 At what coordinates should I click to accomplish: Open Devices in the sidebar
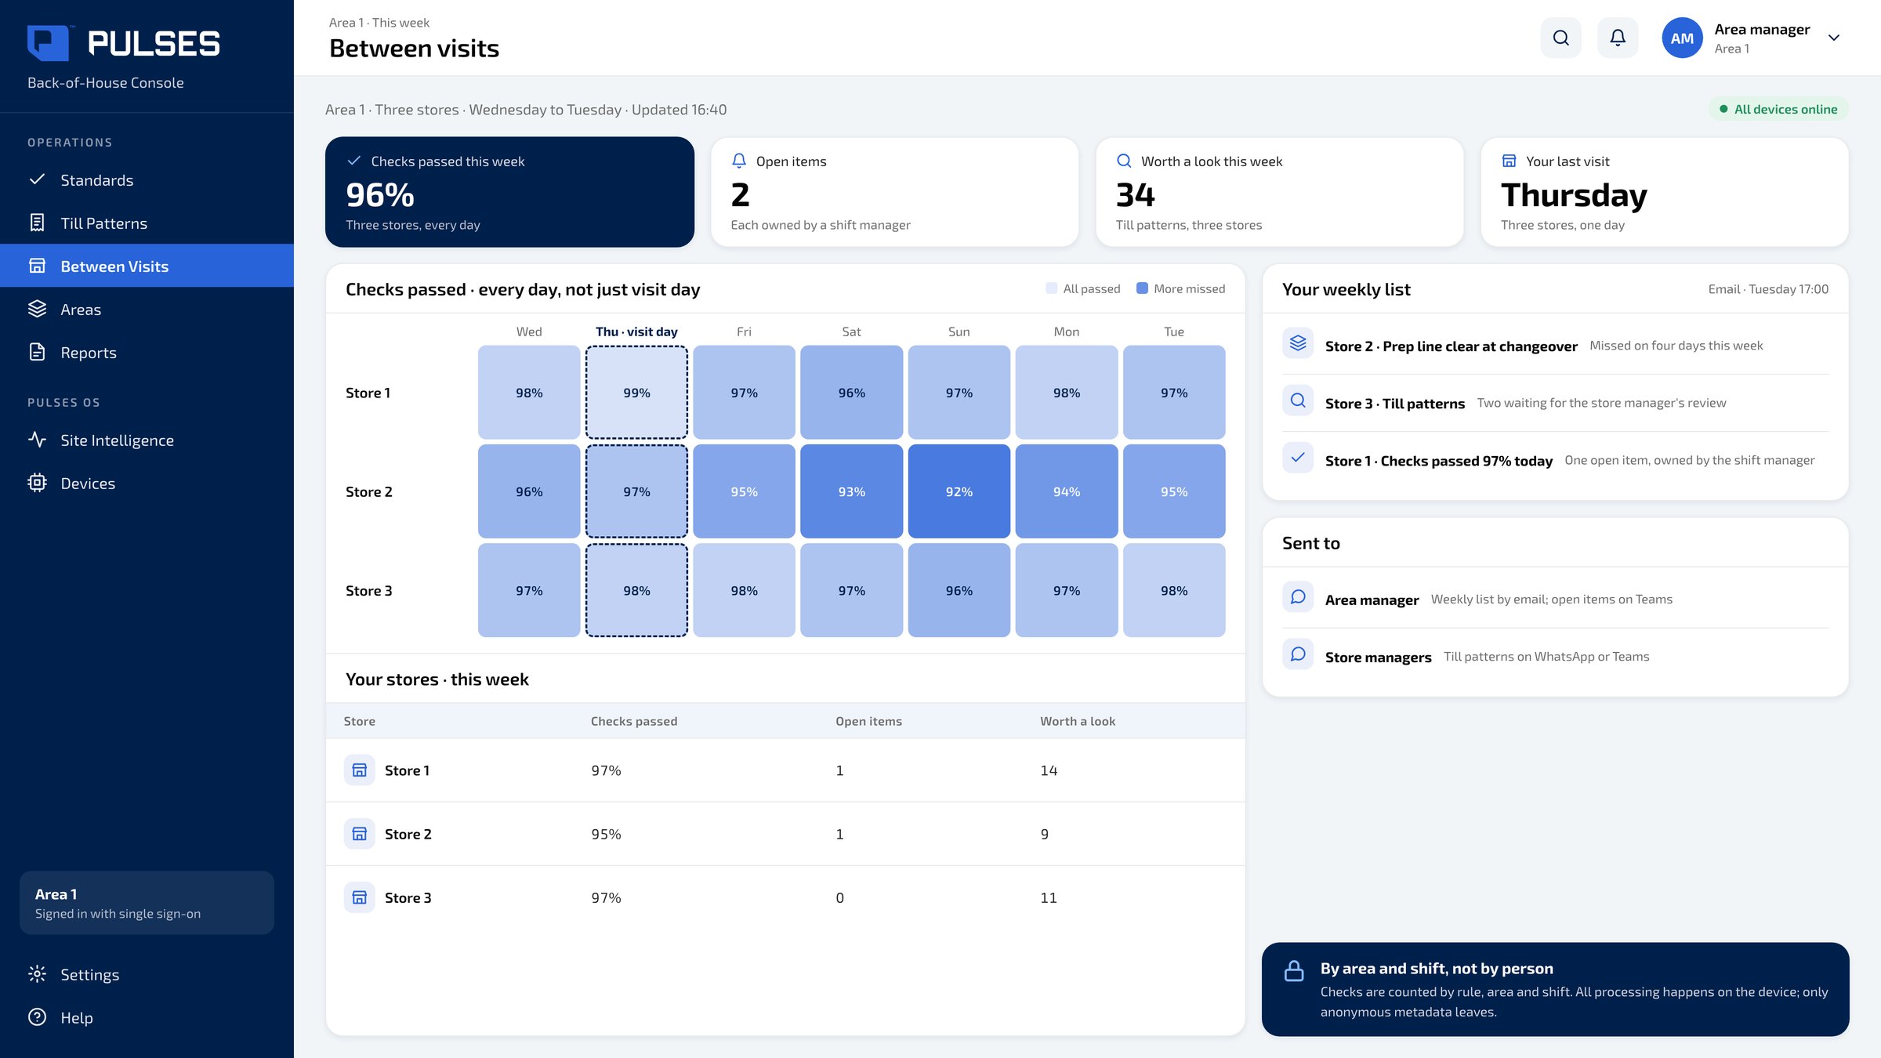tap(147, 484)
